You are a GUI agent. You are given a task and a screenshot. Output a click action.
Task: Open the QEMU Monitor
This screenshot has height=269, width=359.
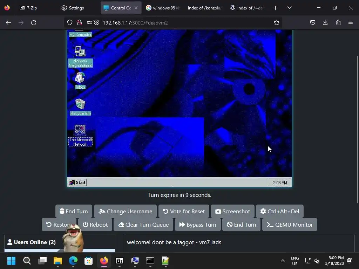(x=290, y=225)
